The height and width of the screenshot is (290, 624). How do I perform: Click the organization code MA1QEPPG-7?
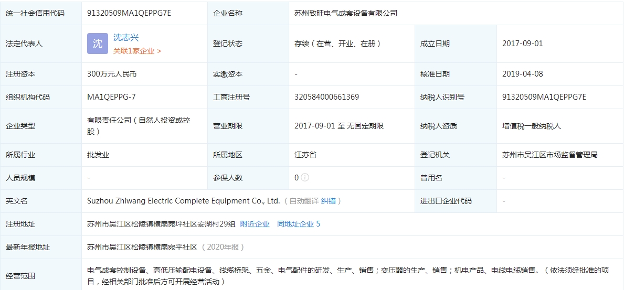pyautogui.click(x=111, y=97)
